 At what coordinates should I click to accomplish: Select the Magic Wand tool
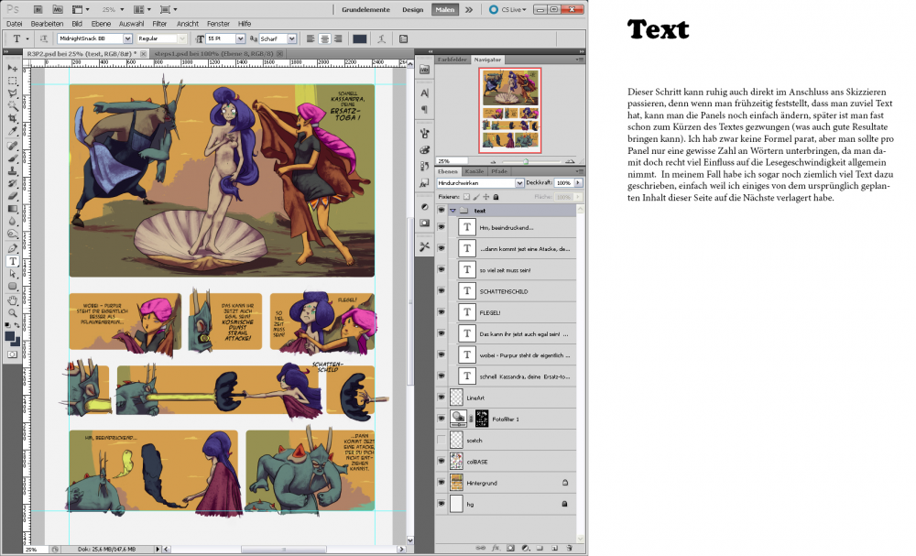[12, 105]
